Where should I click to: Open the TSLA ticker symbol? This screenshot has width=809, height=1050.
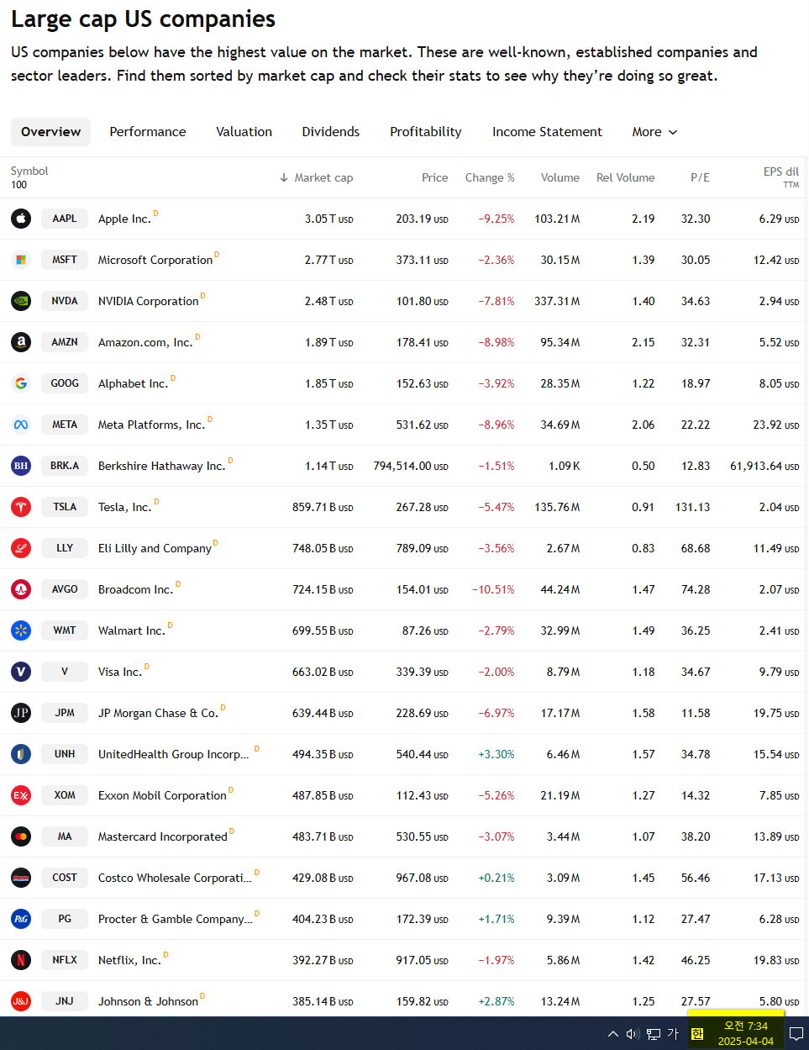pos(65,507)
